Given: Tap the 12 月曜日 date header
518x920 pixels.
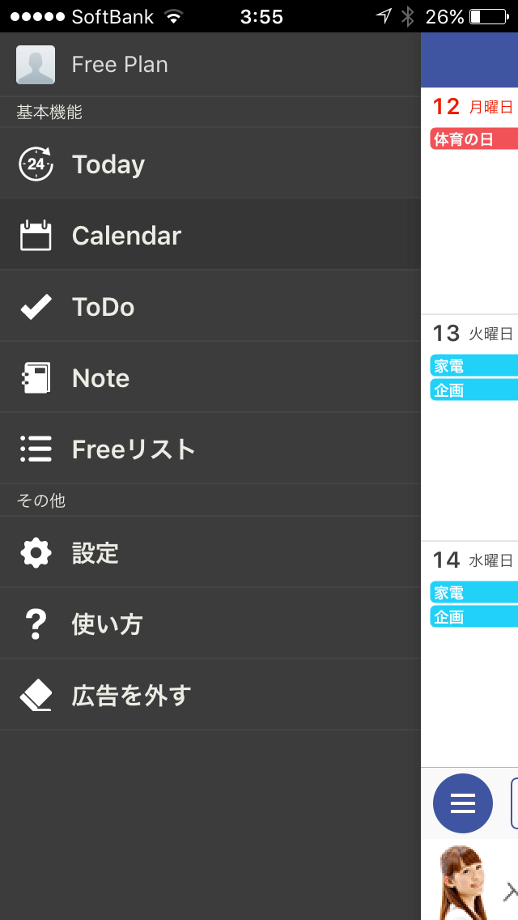Looking at the screenshot, I should click(x=473, y=107).
